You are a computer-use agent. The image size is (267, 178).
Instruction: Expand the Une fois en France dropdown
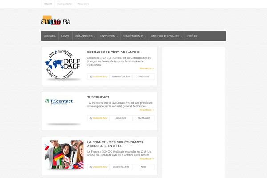point(166,36)
